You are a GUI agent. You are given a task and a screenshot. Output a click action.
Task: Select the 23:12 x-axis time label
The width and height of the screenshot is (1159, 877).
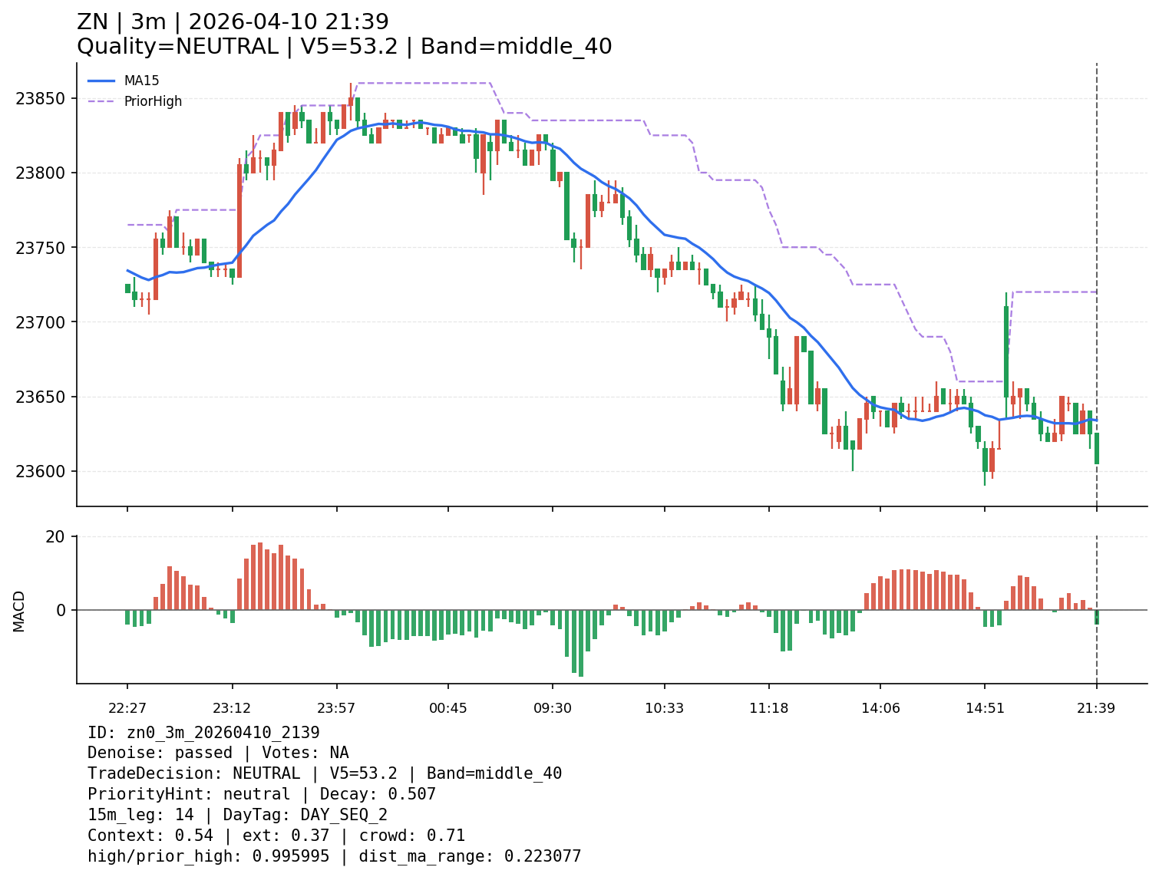233,707
